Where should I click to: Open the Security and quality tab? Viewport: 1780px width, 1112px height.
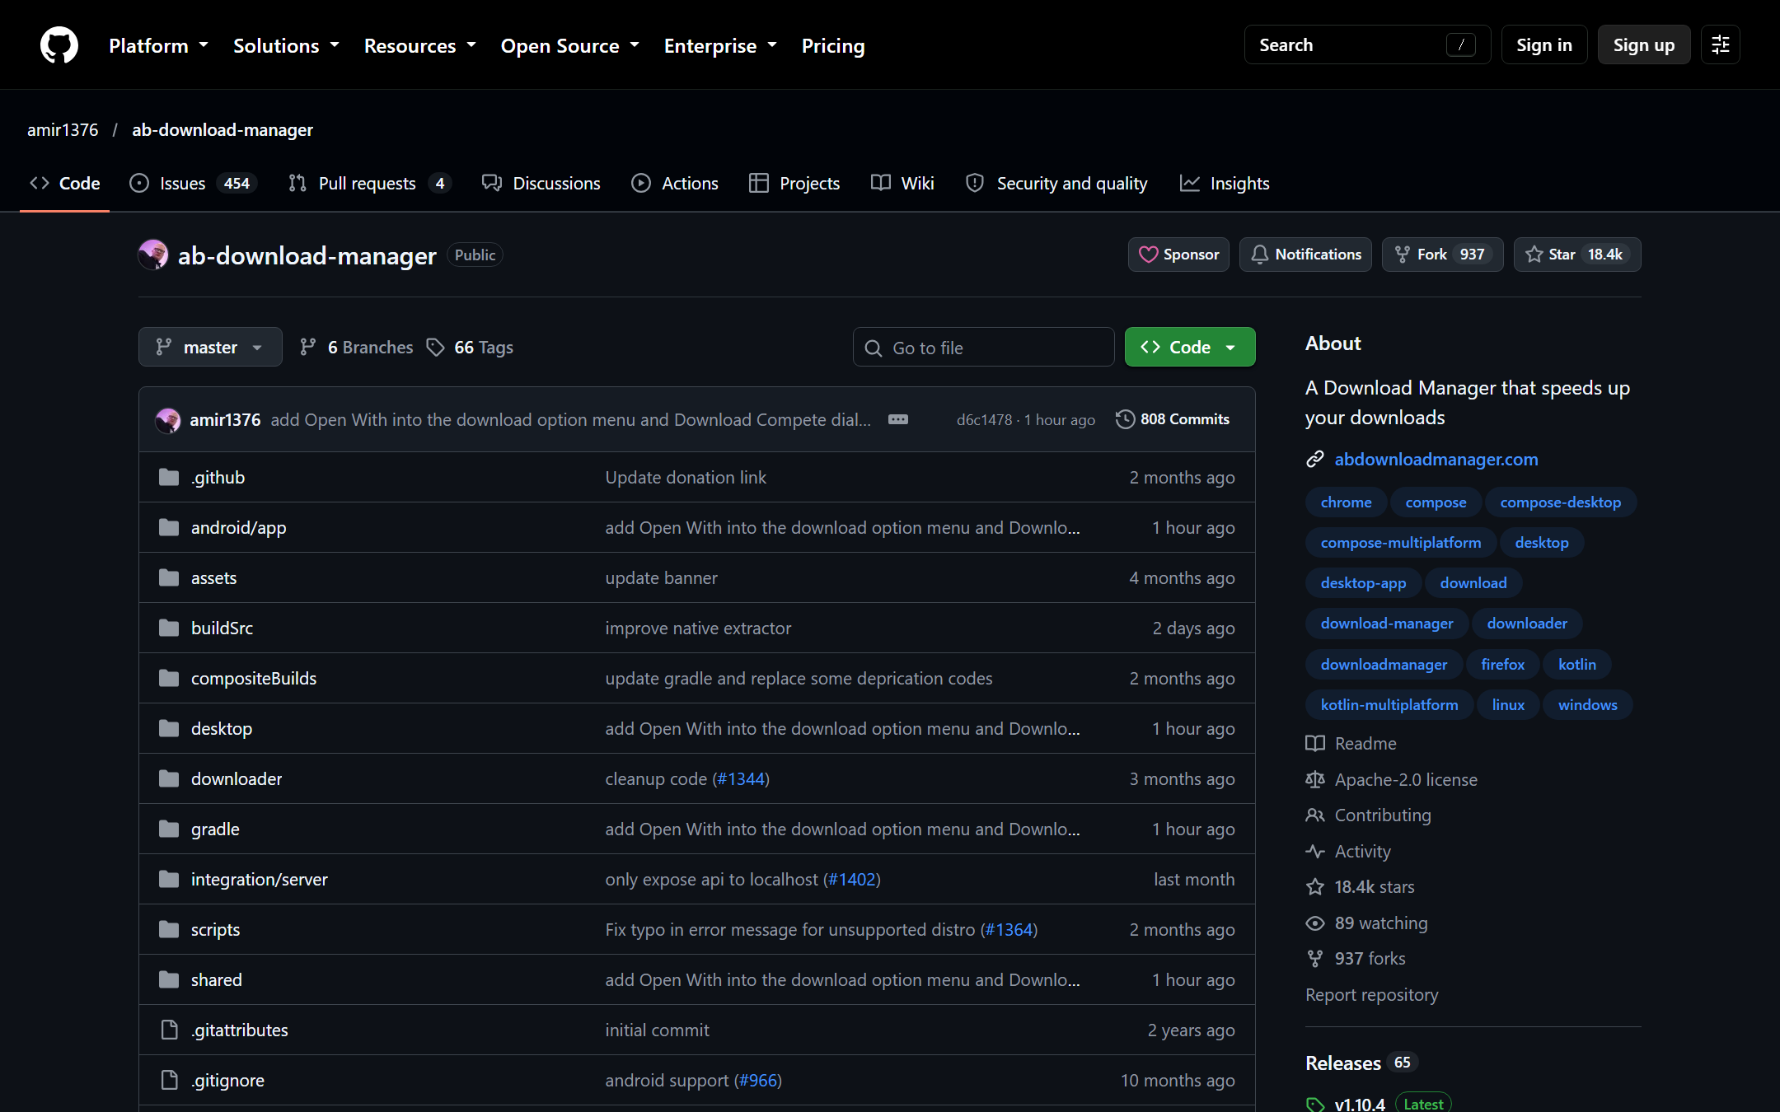coord(1056,183)
